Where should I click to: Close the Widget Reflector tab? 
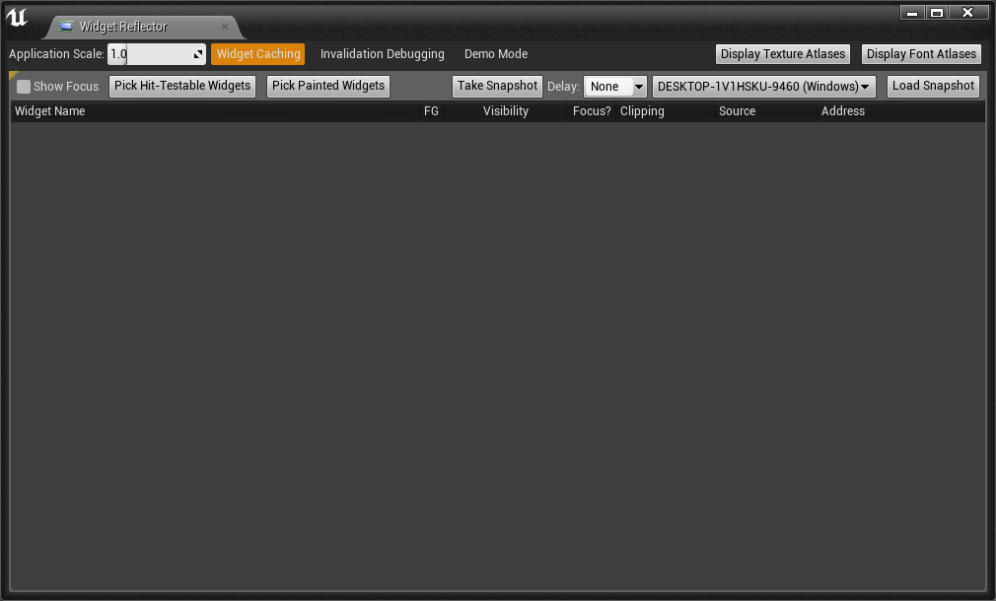click(x=224, y=27)
